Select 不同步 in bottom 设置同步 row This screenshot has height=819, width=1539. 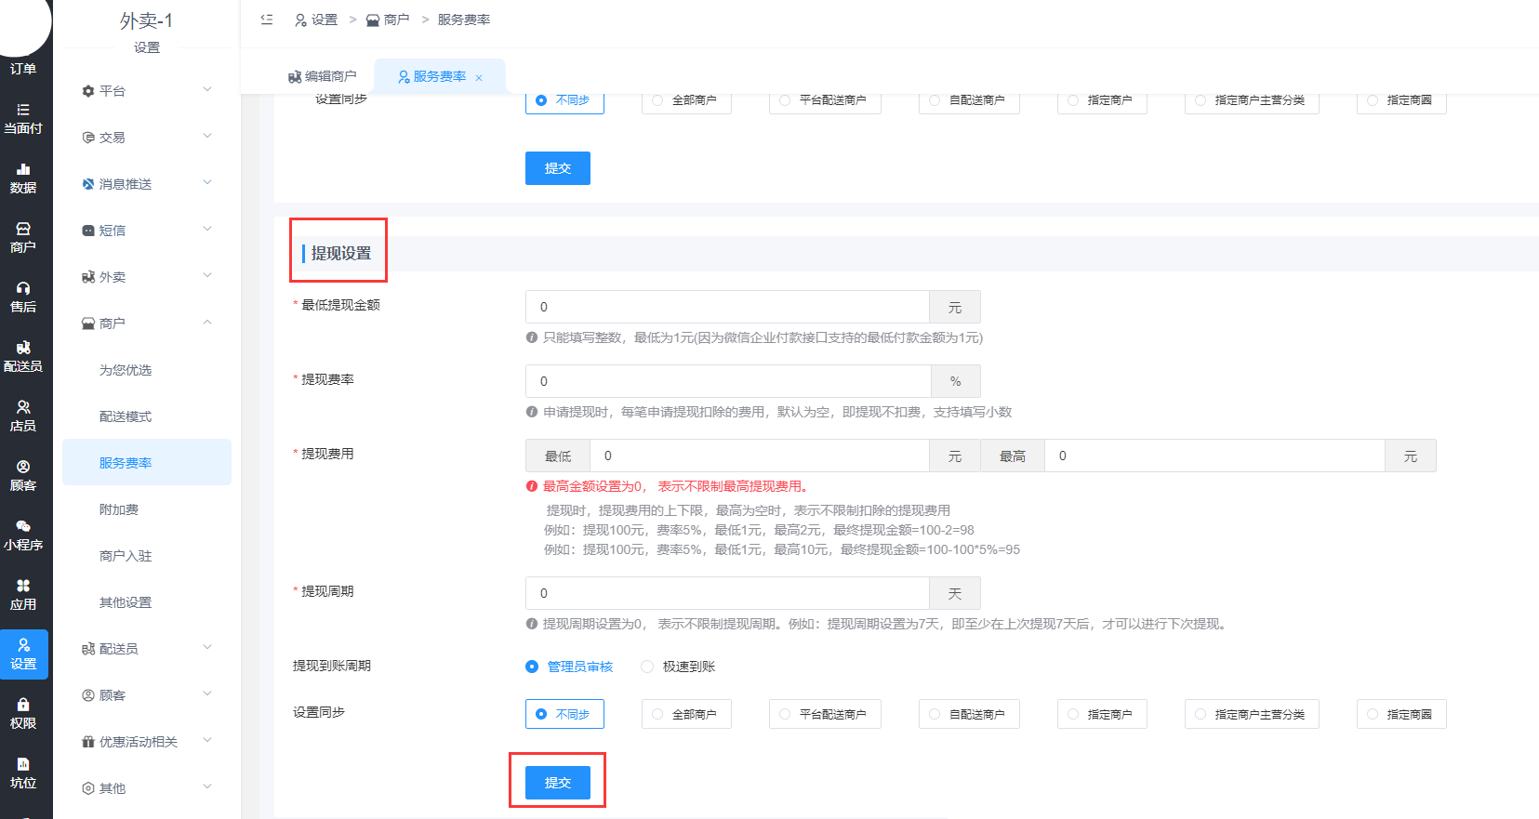click(564, 714)
